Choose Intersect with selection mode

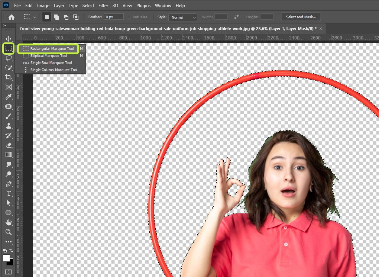76,17
